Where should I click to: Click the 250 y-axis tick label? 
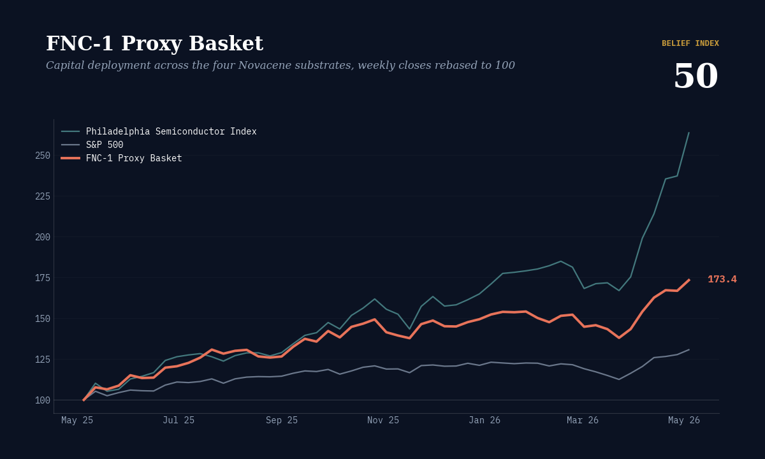pyautogui.click(x=43, y=156)
